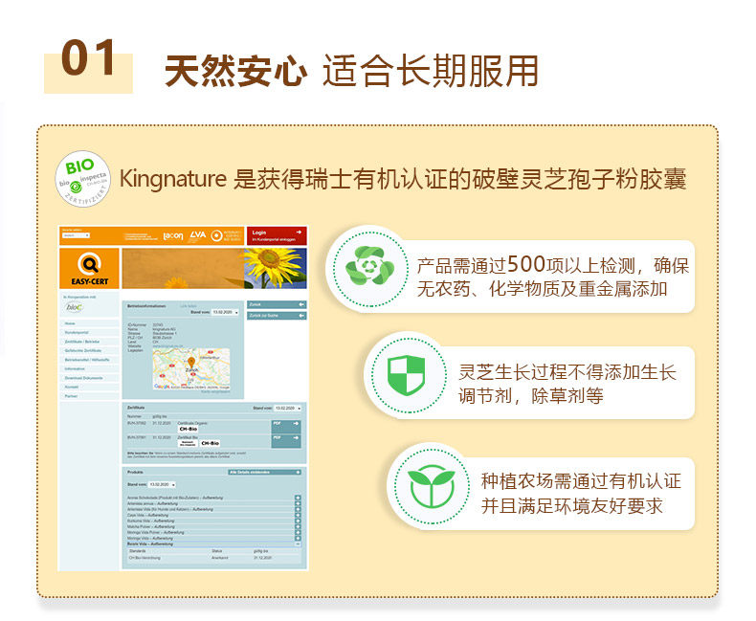Click the sunflower banner image

pyautogui.click(x=214, y=269)
